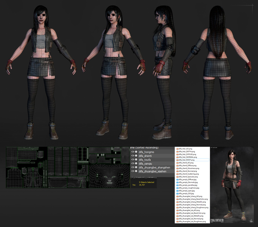Select the difa_zhuangbei_xia_Roughness.png file name

click(x=192, y=222)
